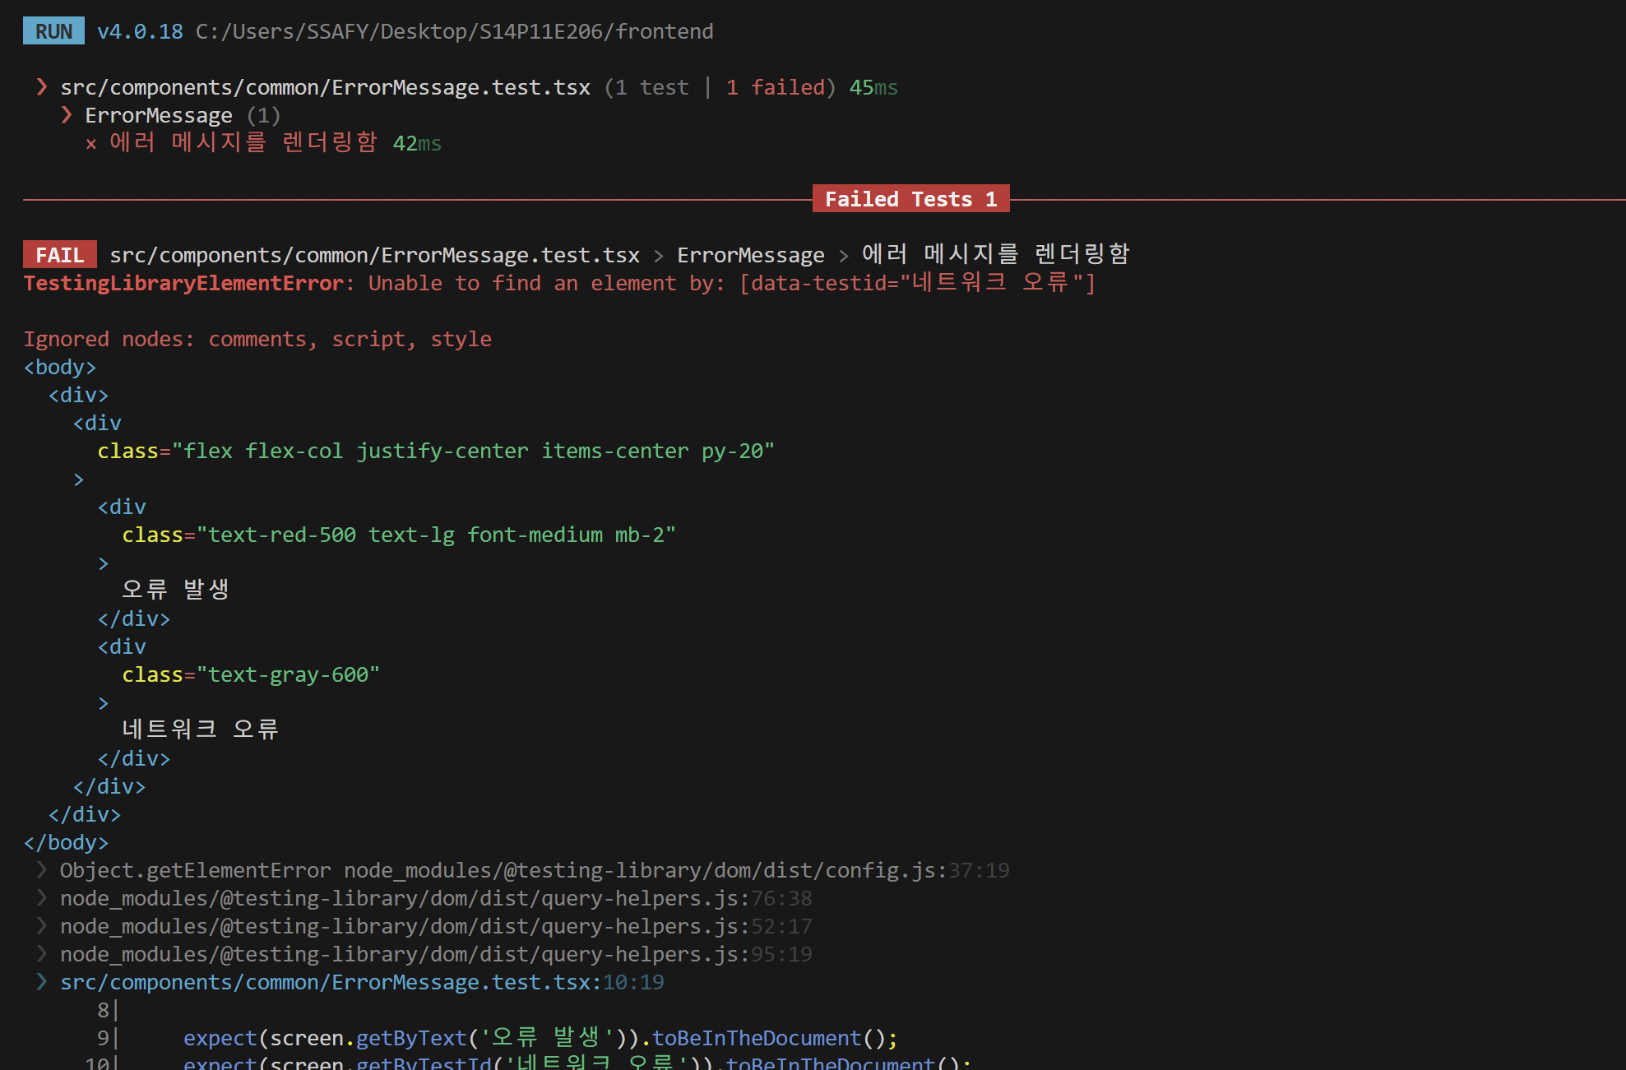This screenshot has width=1626, height=1070.
Task: Click the blue RUN badge
Action: click(53, 31)
